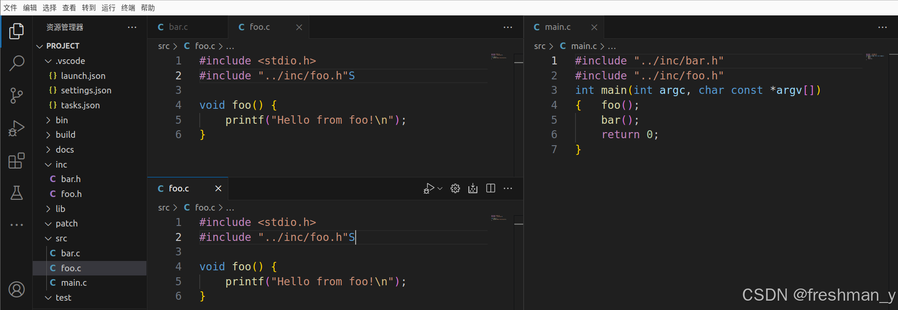The height and width of the screenshot is (310, 898).
Task: Open launch.json in the explorer
Action: click(x=89, y=76)
